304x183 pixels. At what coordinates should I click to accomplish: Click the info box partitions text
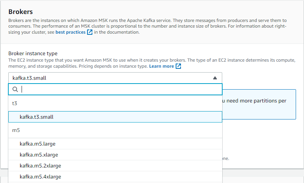tap(254, 101)
